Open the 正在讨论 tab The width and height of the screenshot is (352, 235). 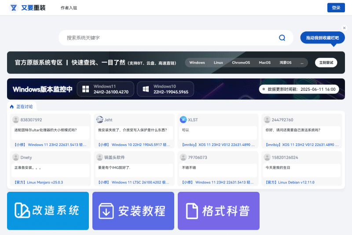22,107
